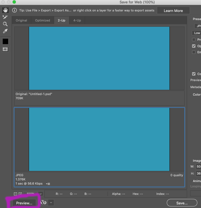Viewport: 201px width, 208px height.
Task: Click the zoom in plus icon
Action: [20, 194]
